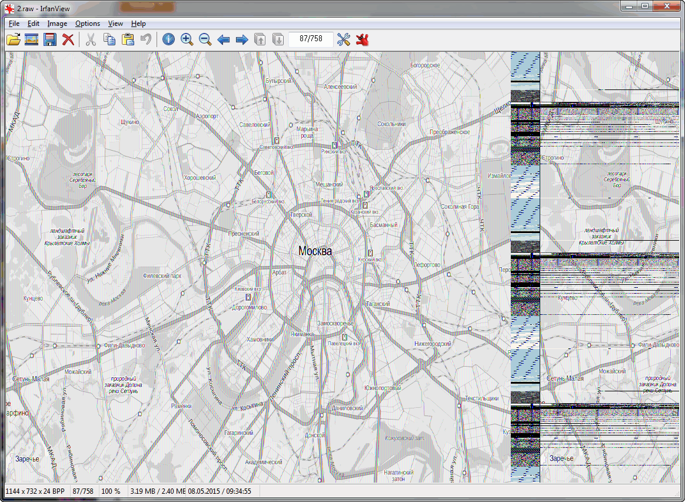Open the File menu

tap(14, 24)
